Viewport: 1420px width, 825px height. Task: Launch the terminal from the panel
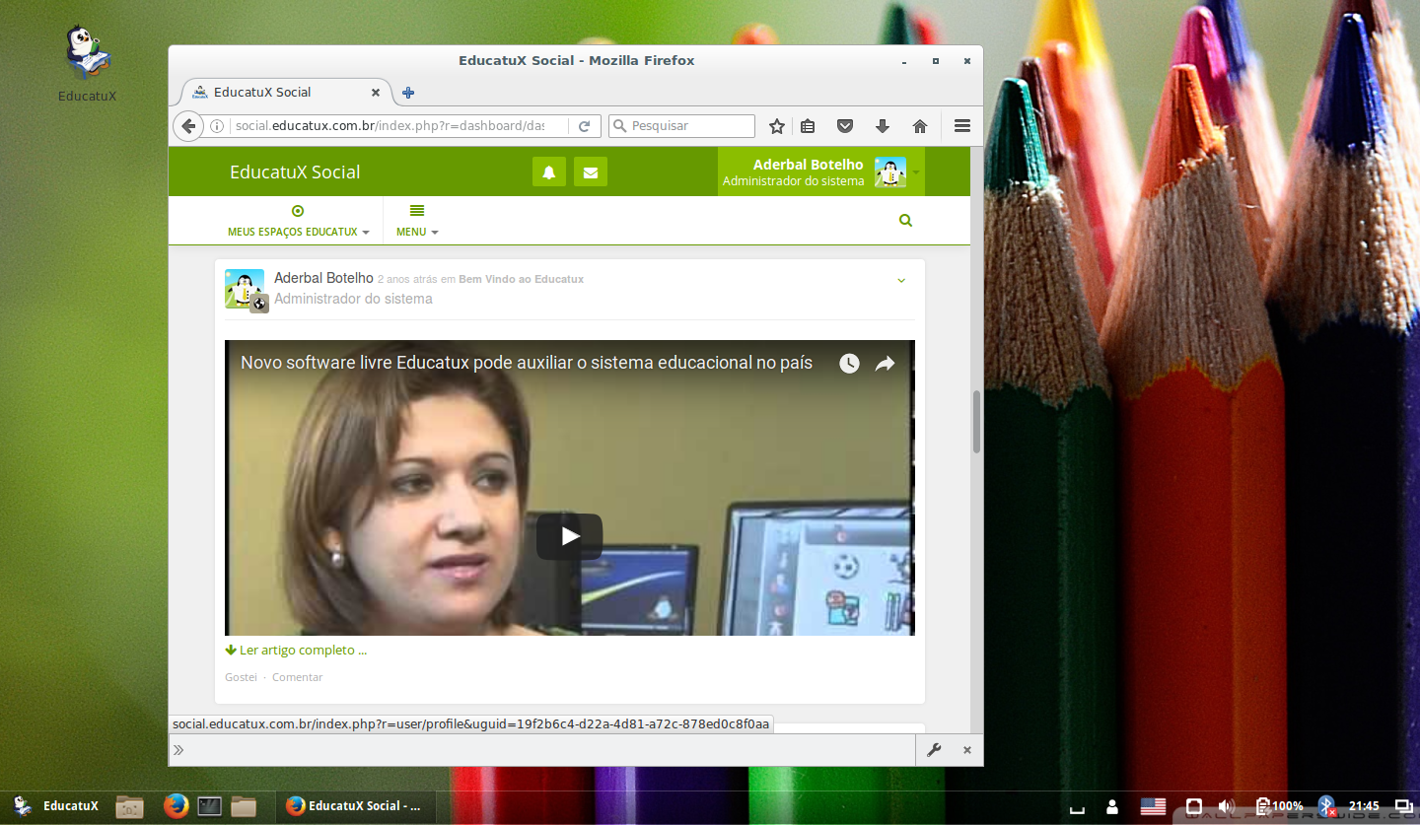pyautogui.click(x=209, y=806)
